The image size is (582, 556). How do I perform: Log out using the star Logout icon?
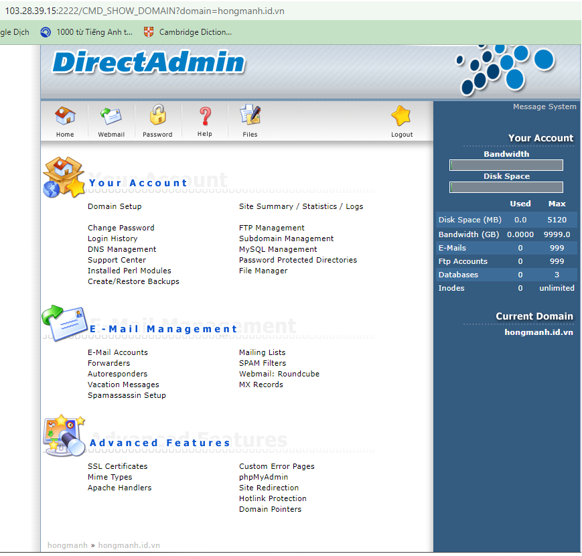tap(401, 116)
